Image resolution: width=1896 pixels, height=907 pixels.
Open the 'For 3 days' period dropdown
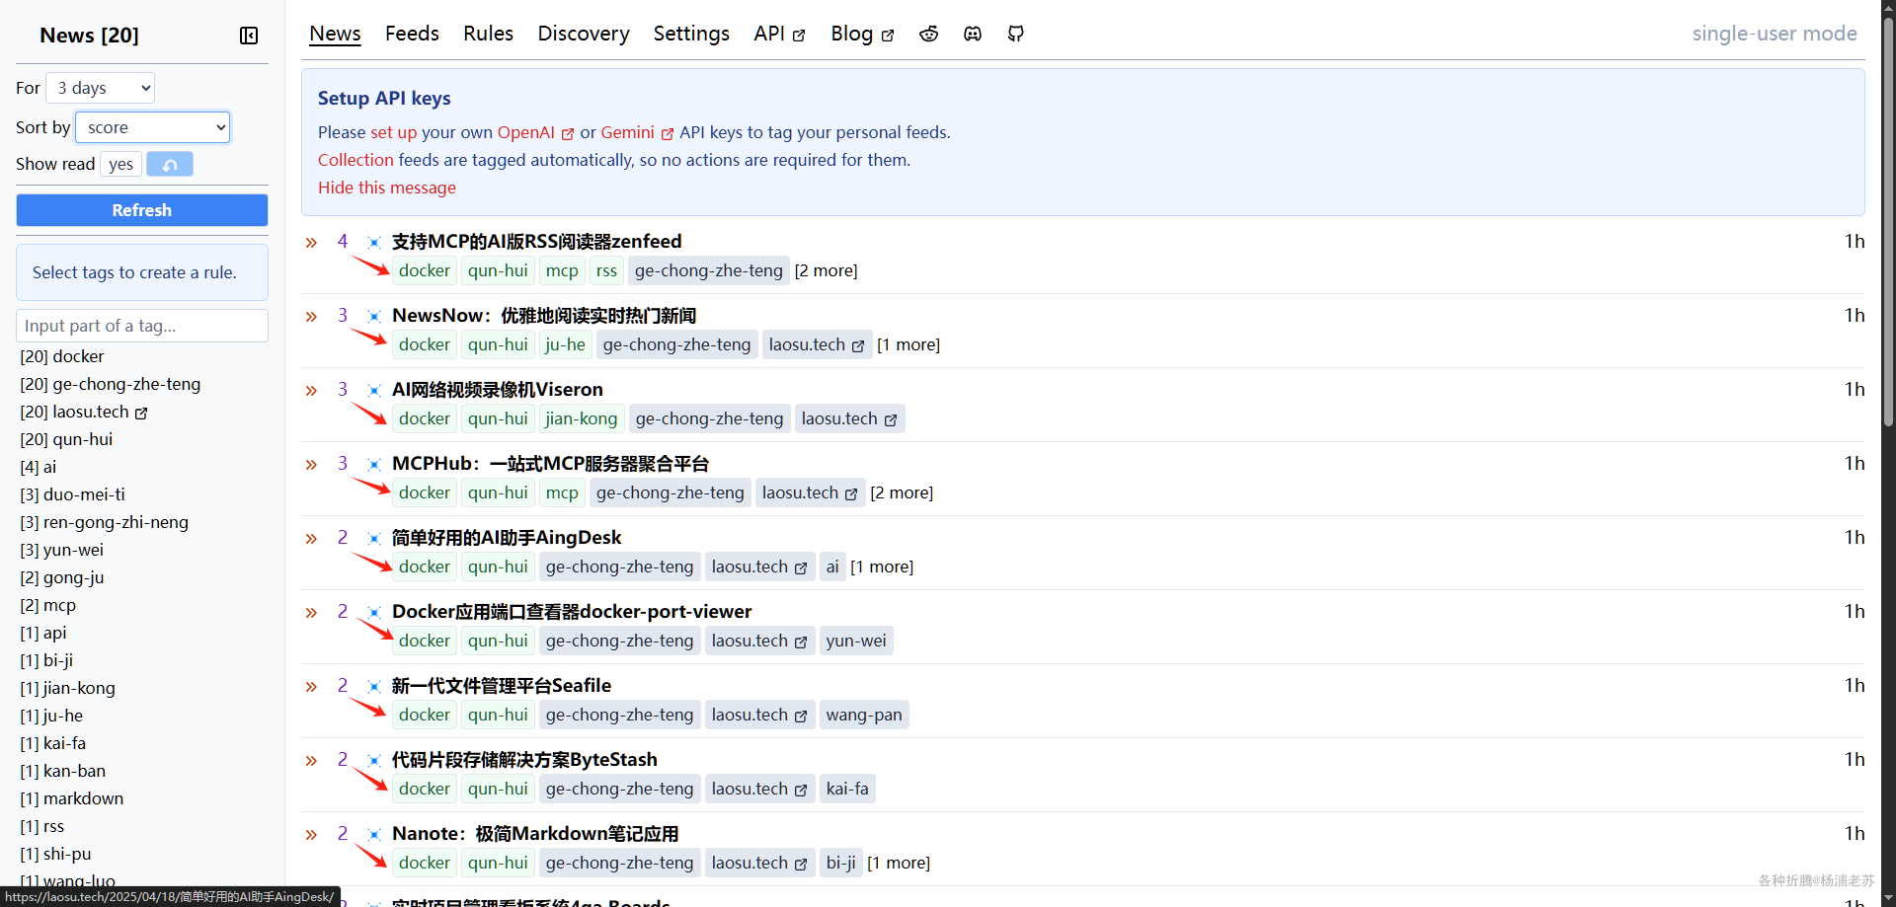101,88
